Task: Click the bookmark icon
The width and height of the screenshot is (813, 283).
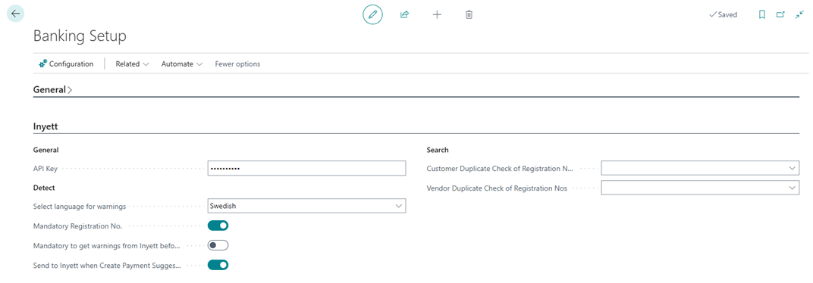Action: (x=761, y=14)
